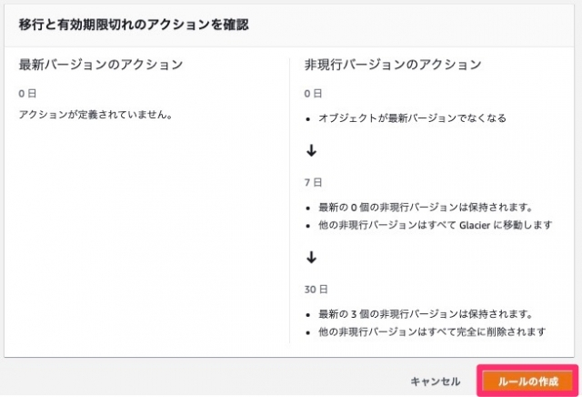The height and width of the screenshot is (397, 582).
Task: Click 最新の3個の非現行バージョンは保持されます text
Action: tap(426, 314)
